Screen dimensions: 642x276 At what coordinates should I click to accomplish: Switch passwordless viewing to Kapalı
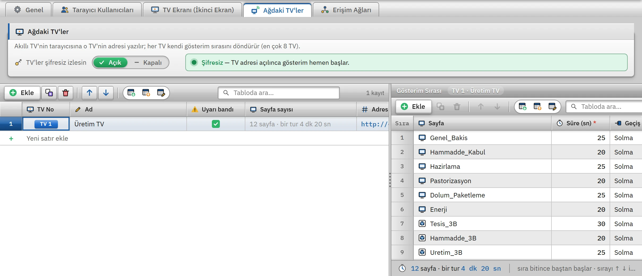pyautogui.click(x=148, y=63)
